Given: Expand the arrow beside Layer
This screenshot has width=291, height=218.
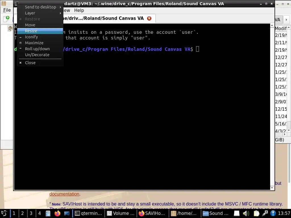Looking at the screenshot, I should tap(60, 13).
